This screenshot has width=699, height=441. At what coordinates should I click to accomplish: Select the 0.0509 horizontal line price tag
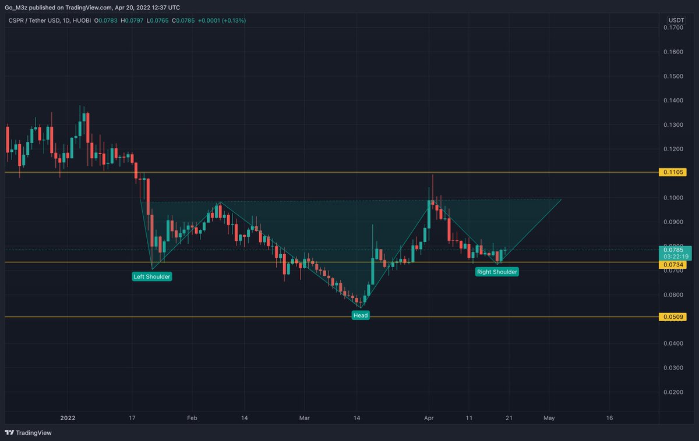click(x=673, y=317)
